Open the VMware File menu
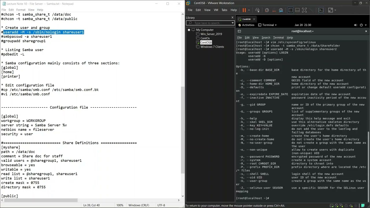370x208 pixels. [190, 10]
